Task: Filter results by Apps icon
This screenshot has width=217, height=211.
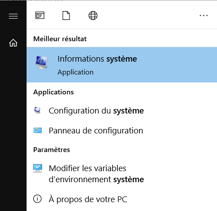Action: point(40,16)
